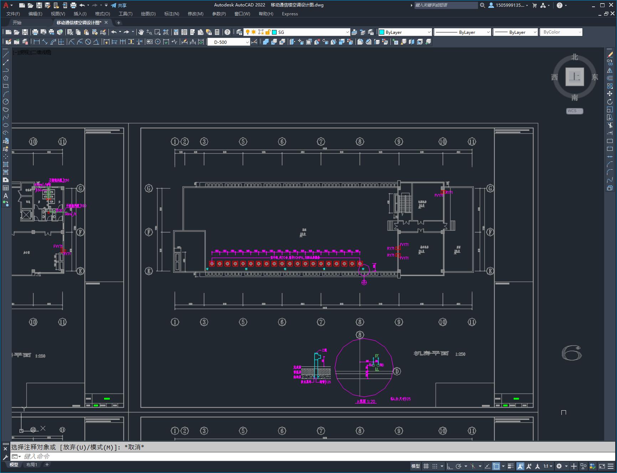Open the ByLayer lineweight dropdown
Image resolution: width=617 pixels, height=473 pixels.
tap(515, 32)
